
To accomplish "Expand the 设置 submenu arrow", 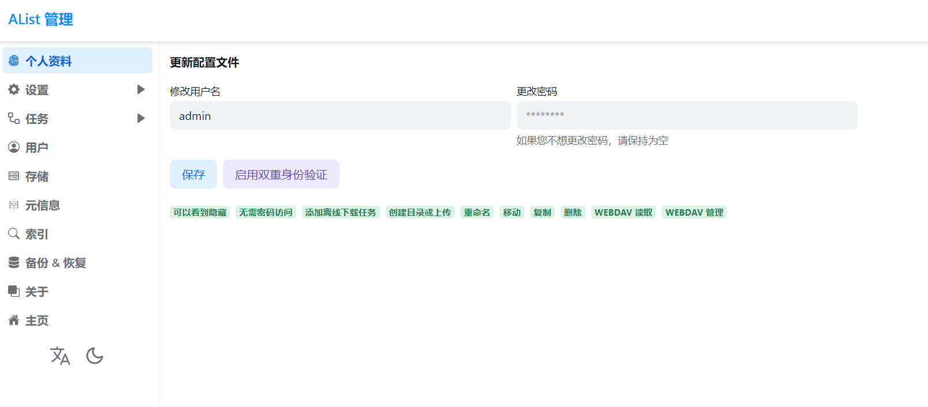I will click(140, 89).
